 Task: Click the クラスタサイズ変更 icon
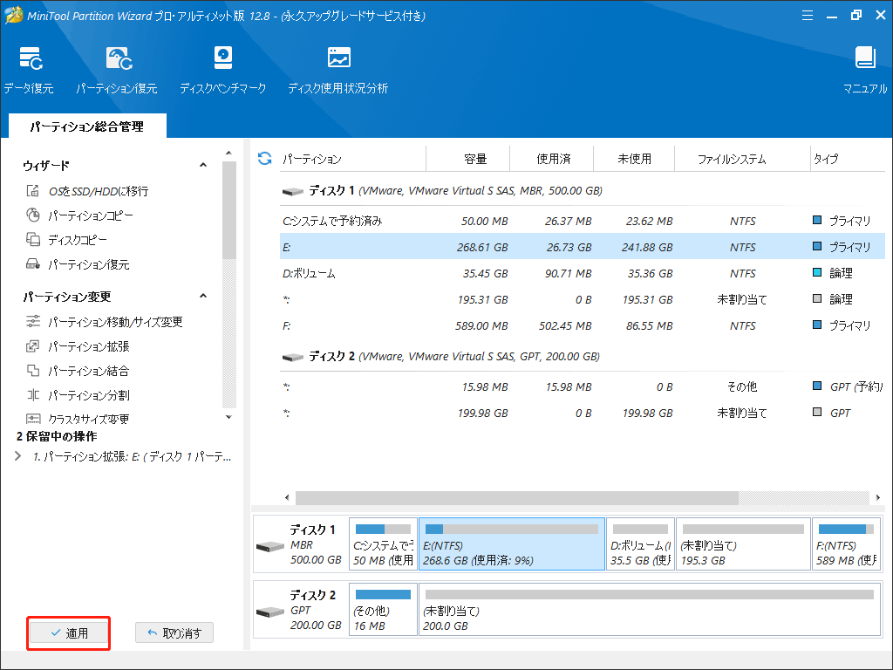(x=33, y=419)
